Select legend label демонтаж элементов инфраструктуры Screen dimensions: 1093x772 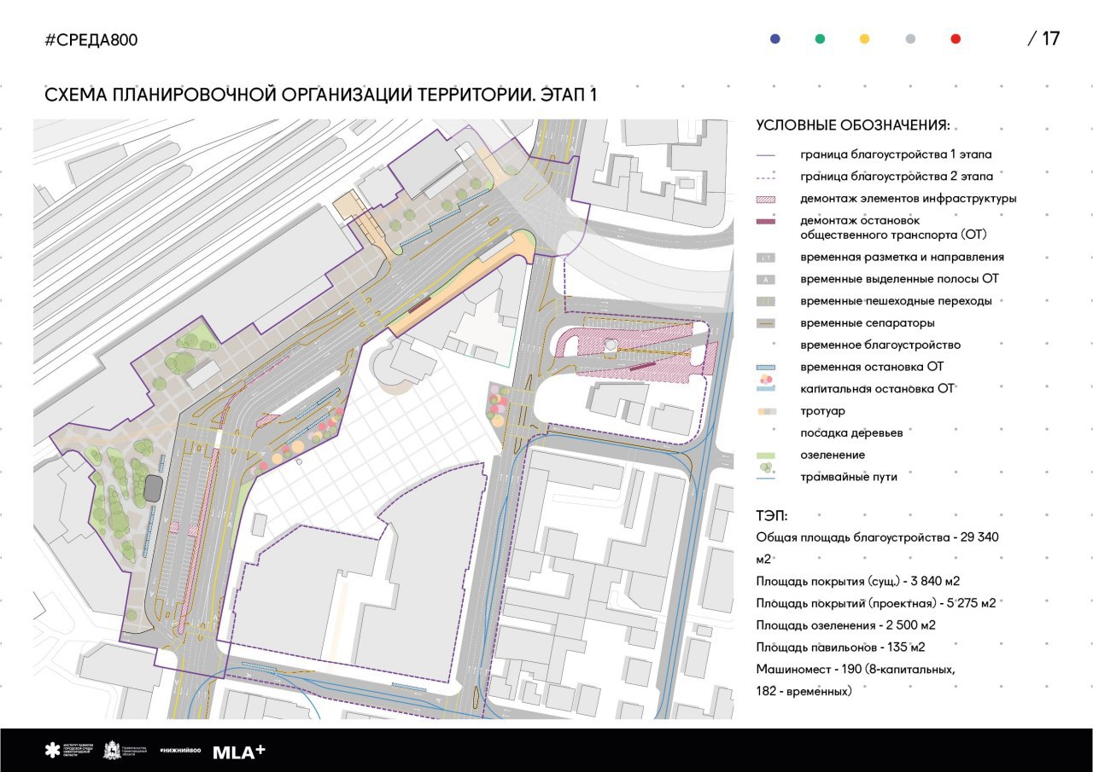[x=908, y=199]
